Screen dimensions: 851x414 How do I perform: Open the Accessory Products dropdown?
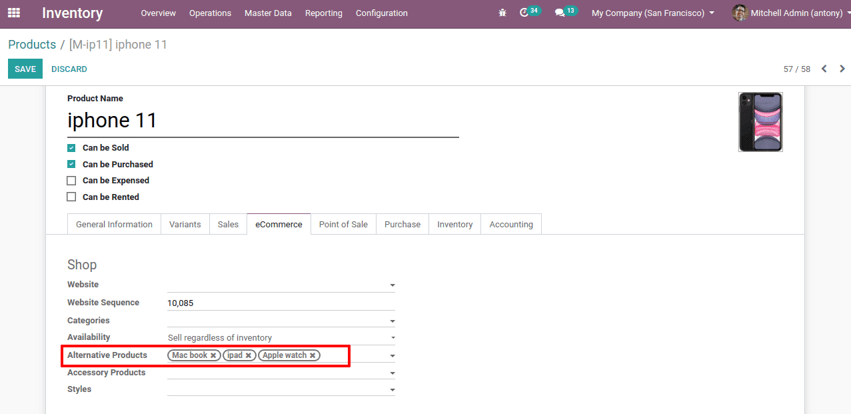click(281, 373)
